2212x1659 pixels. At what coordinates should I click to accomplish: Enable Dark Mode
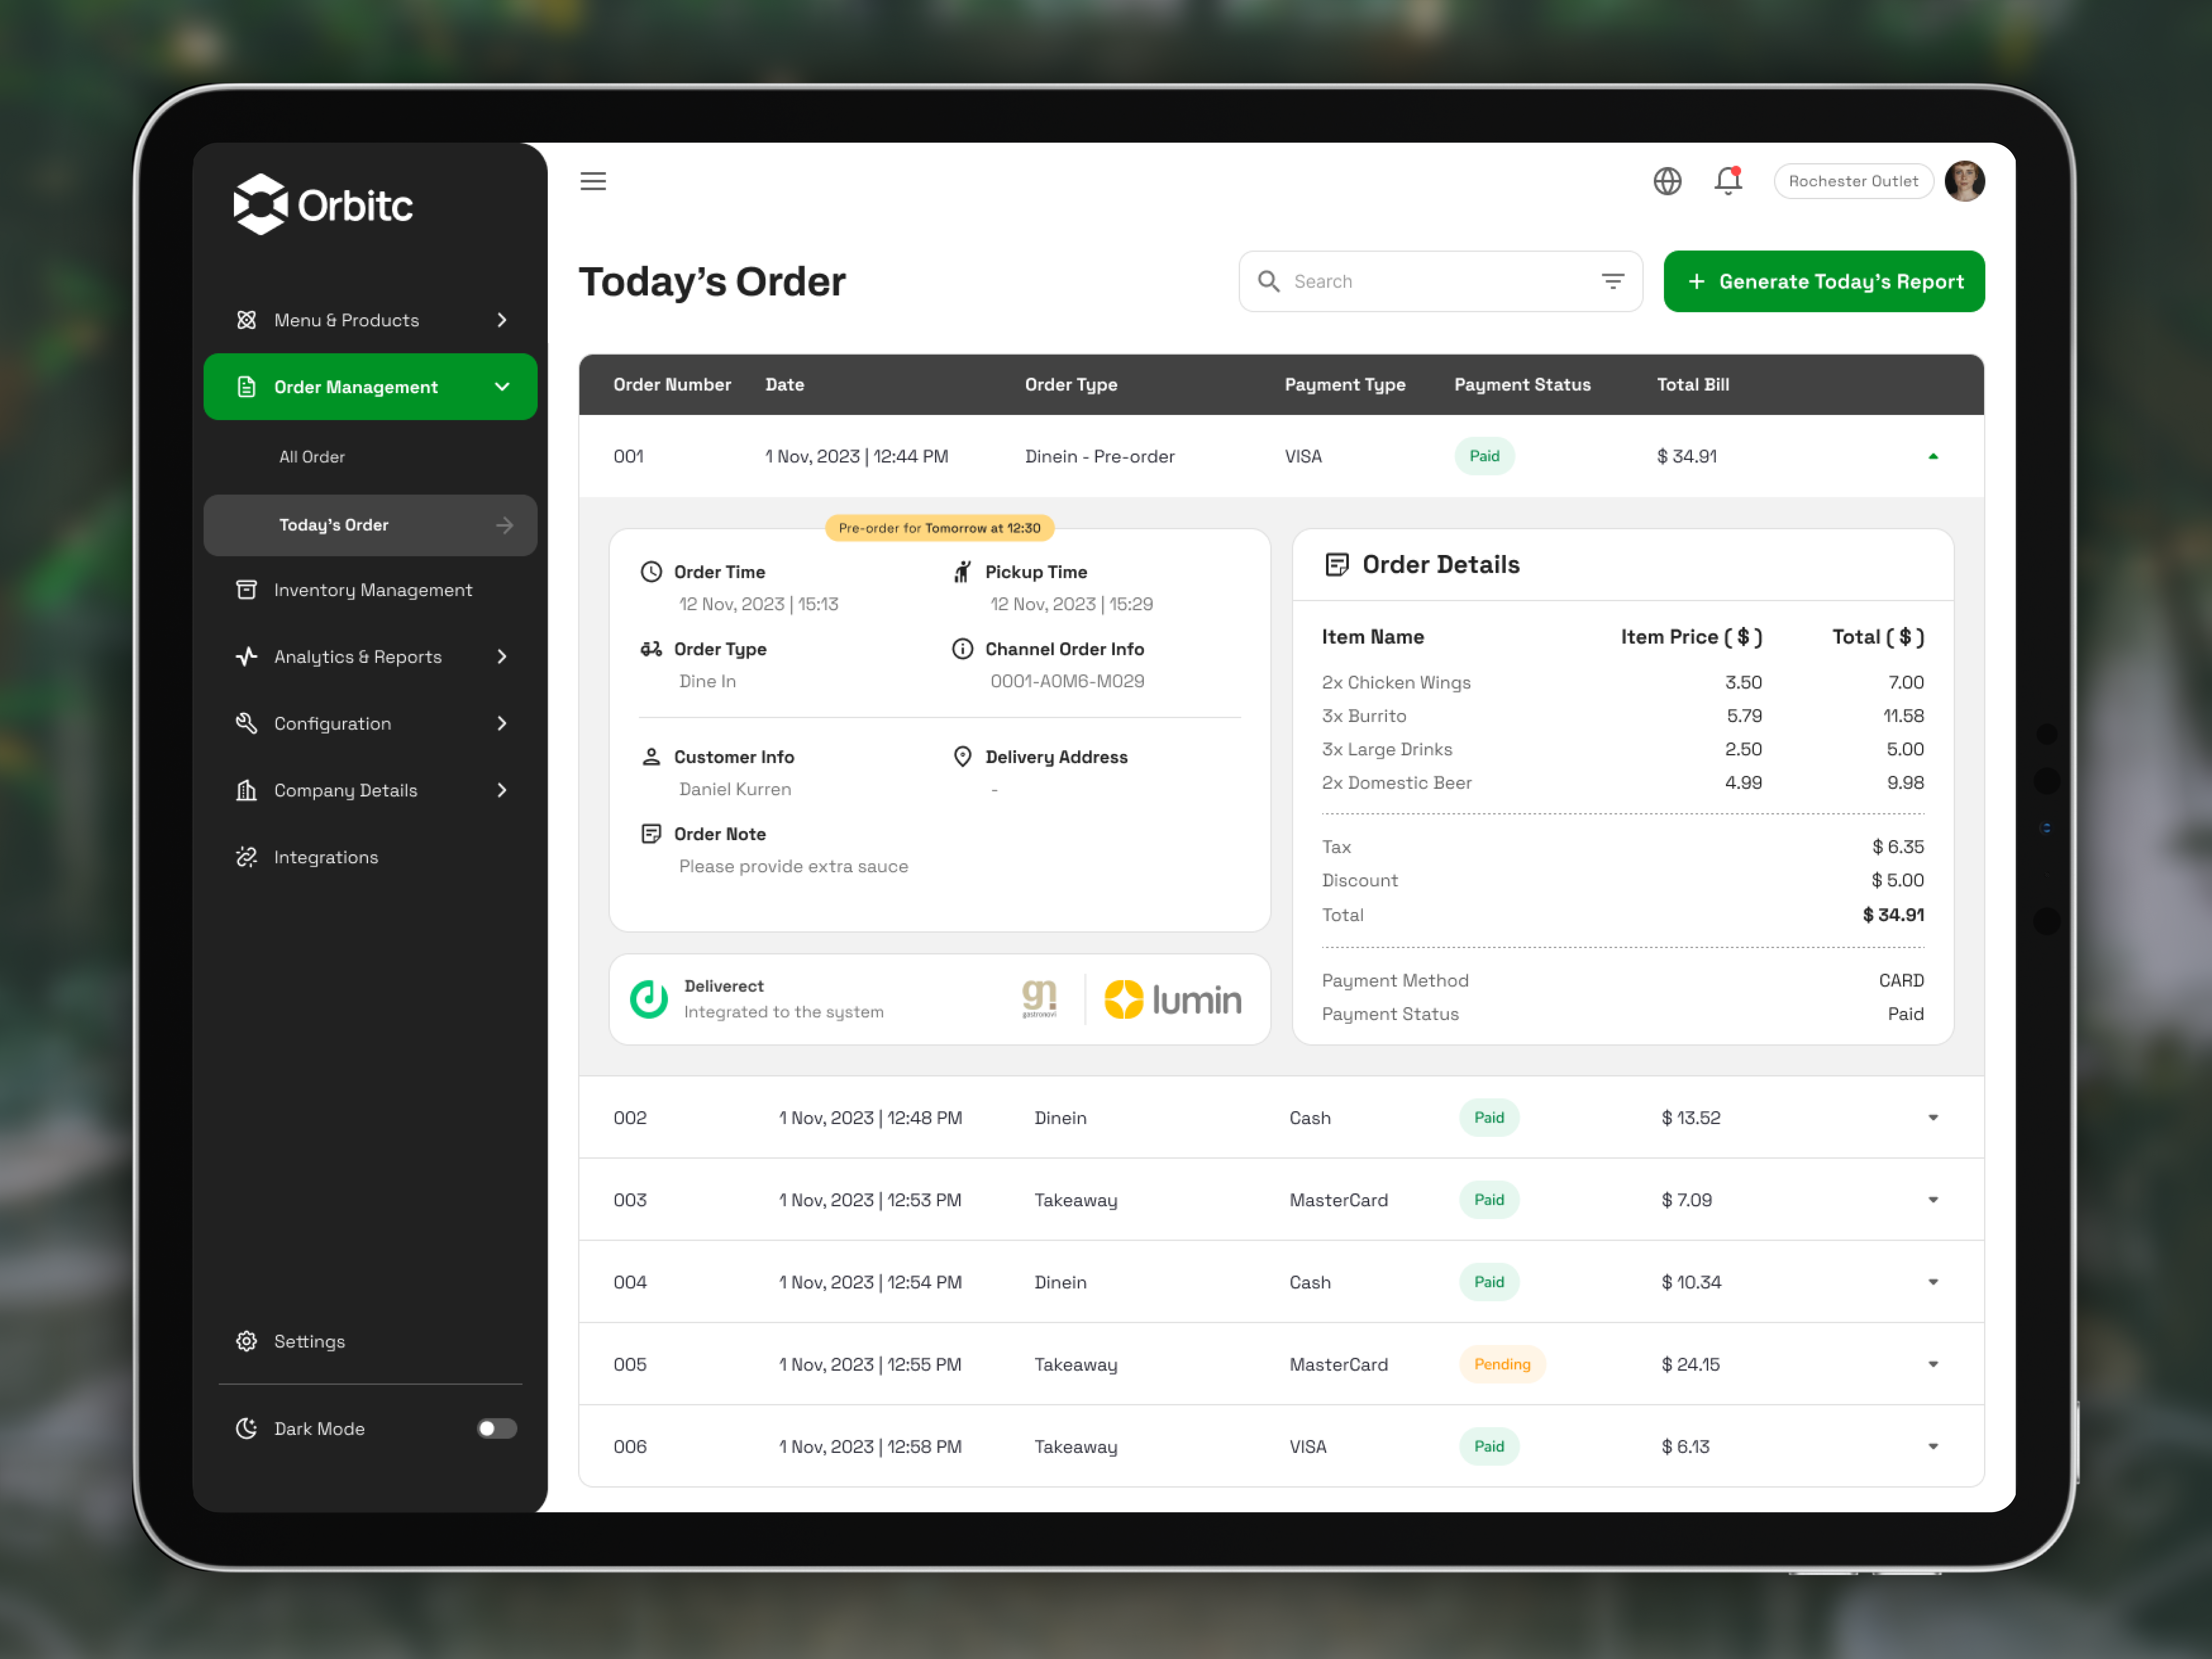496,1428
